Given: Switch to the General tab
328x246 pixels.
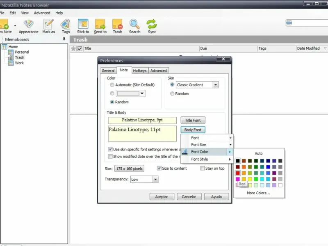Looking at the screenshot, I should pos(108,71).
